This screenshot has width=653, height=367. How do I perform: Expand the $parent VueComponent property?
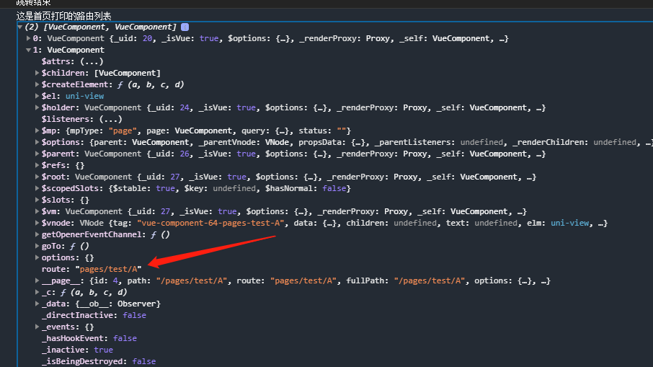37,154
